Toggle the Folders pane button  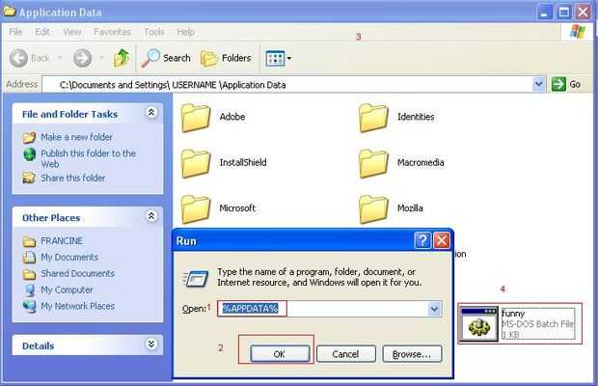pos(226,58)
